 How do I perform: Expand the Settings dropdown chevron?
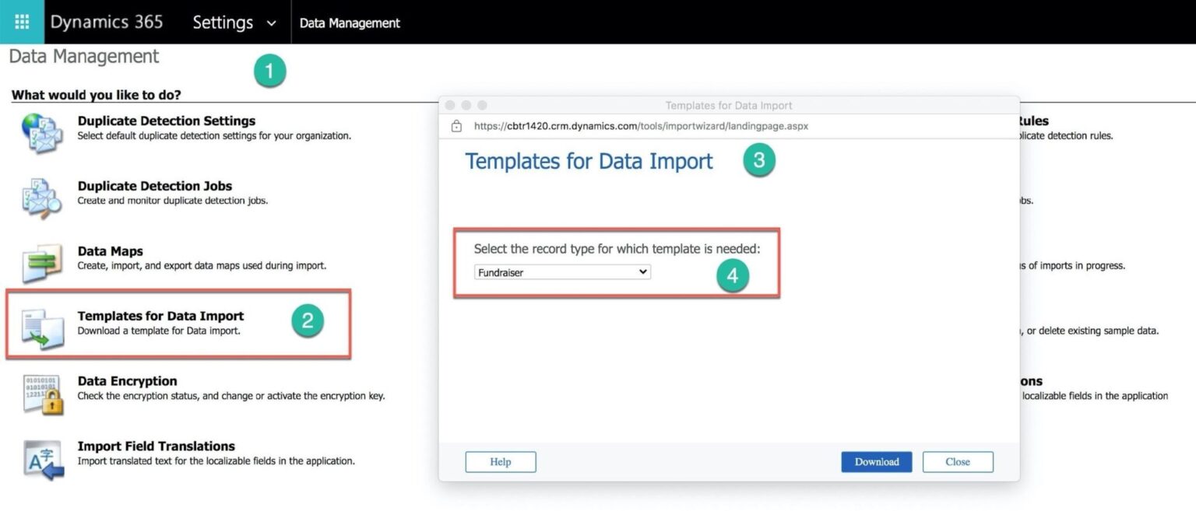[271, 23]
